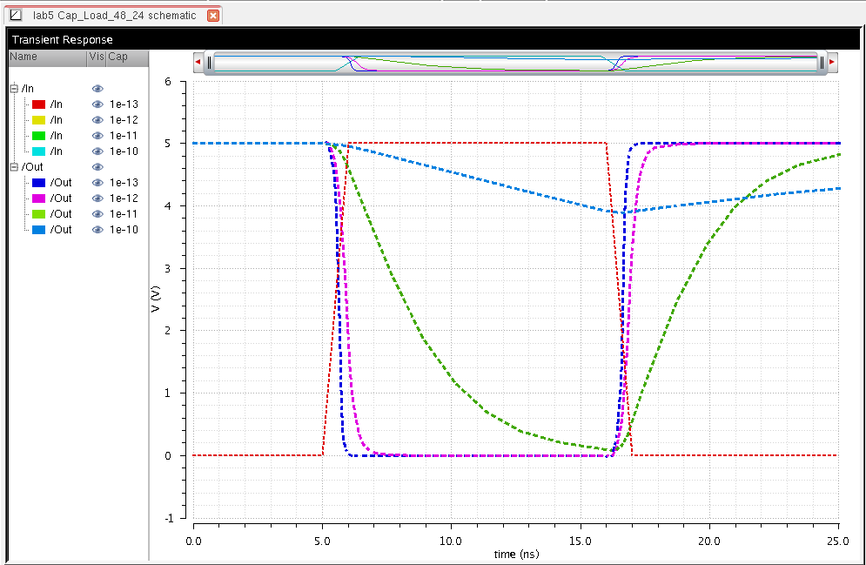The image size is (866, 565).
Task: Click the left grip handle of the zoom slider
Action: [209, 63]
